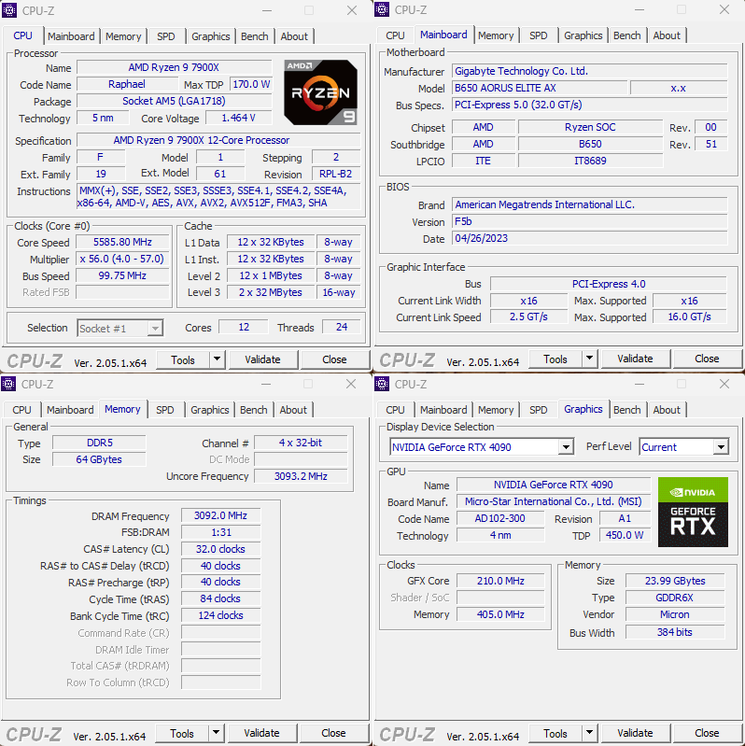The image size is (745, 746).
Task: Expand the Tools arrow in the Mainboard window
Action: tap(589, 359)
